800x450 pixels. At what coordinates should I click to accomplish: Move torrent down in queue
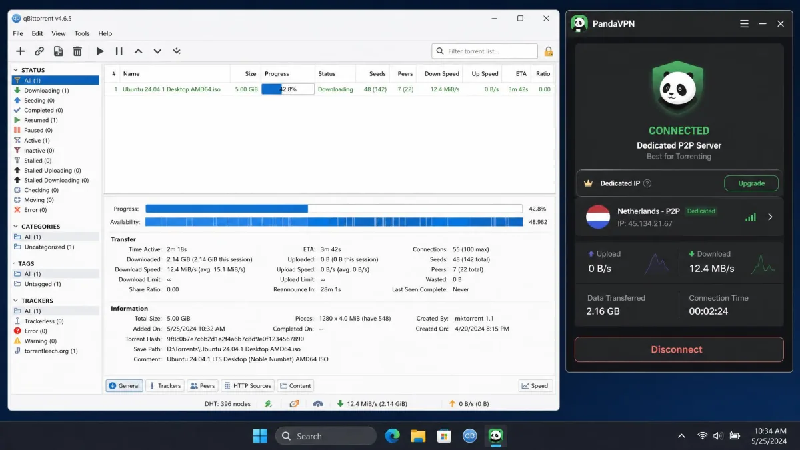point(157,51)
